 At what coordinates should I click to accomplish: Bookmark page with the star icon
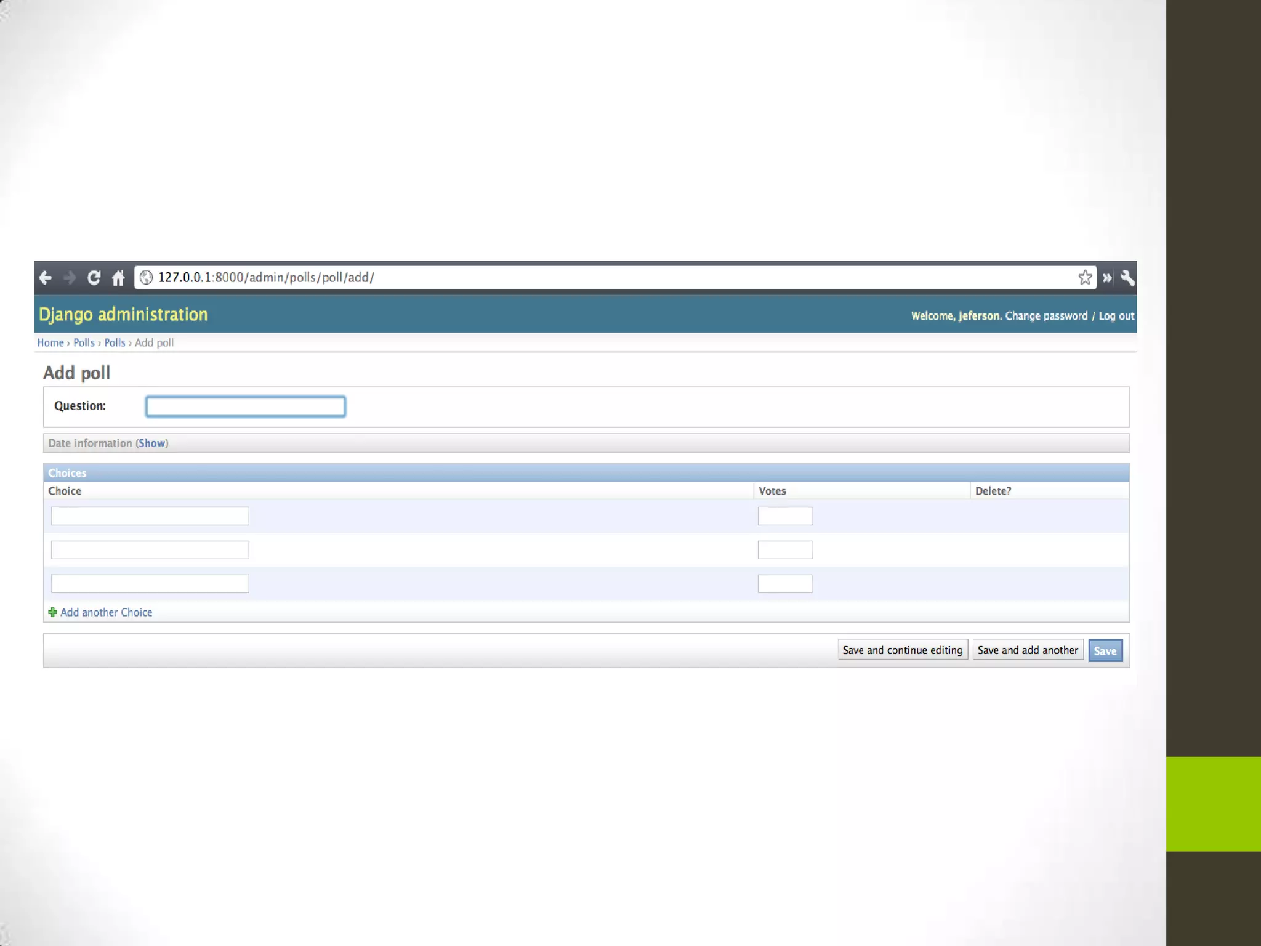pyautogui.click(x=1085, y=278)
